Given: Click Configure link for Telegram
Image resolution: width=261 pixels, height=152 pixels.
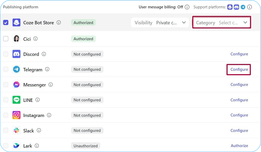Looking at the screenshot, I should (x=239, y=69).
